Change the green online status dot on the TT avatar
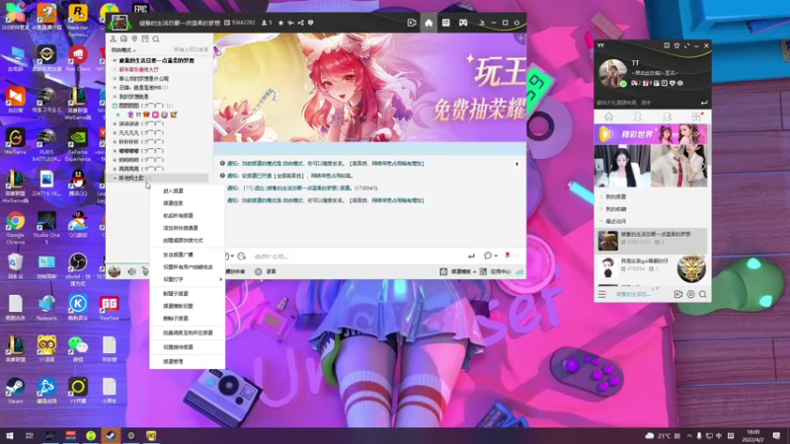Viewport: 790px width, 444px height. click(x=623, y=84)
